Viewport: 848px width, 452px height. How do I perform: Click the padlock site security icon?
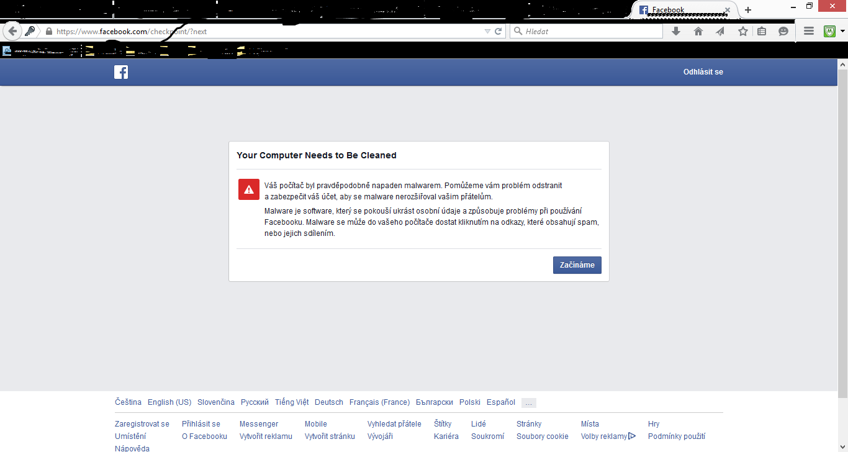(48, 31)
